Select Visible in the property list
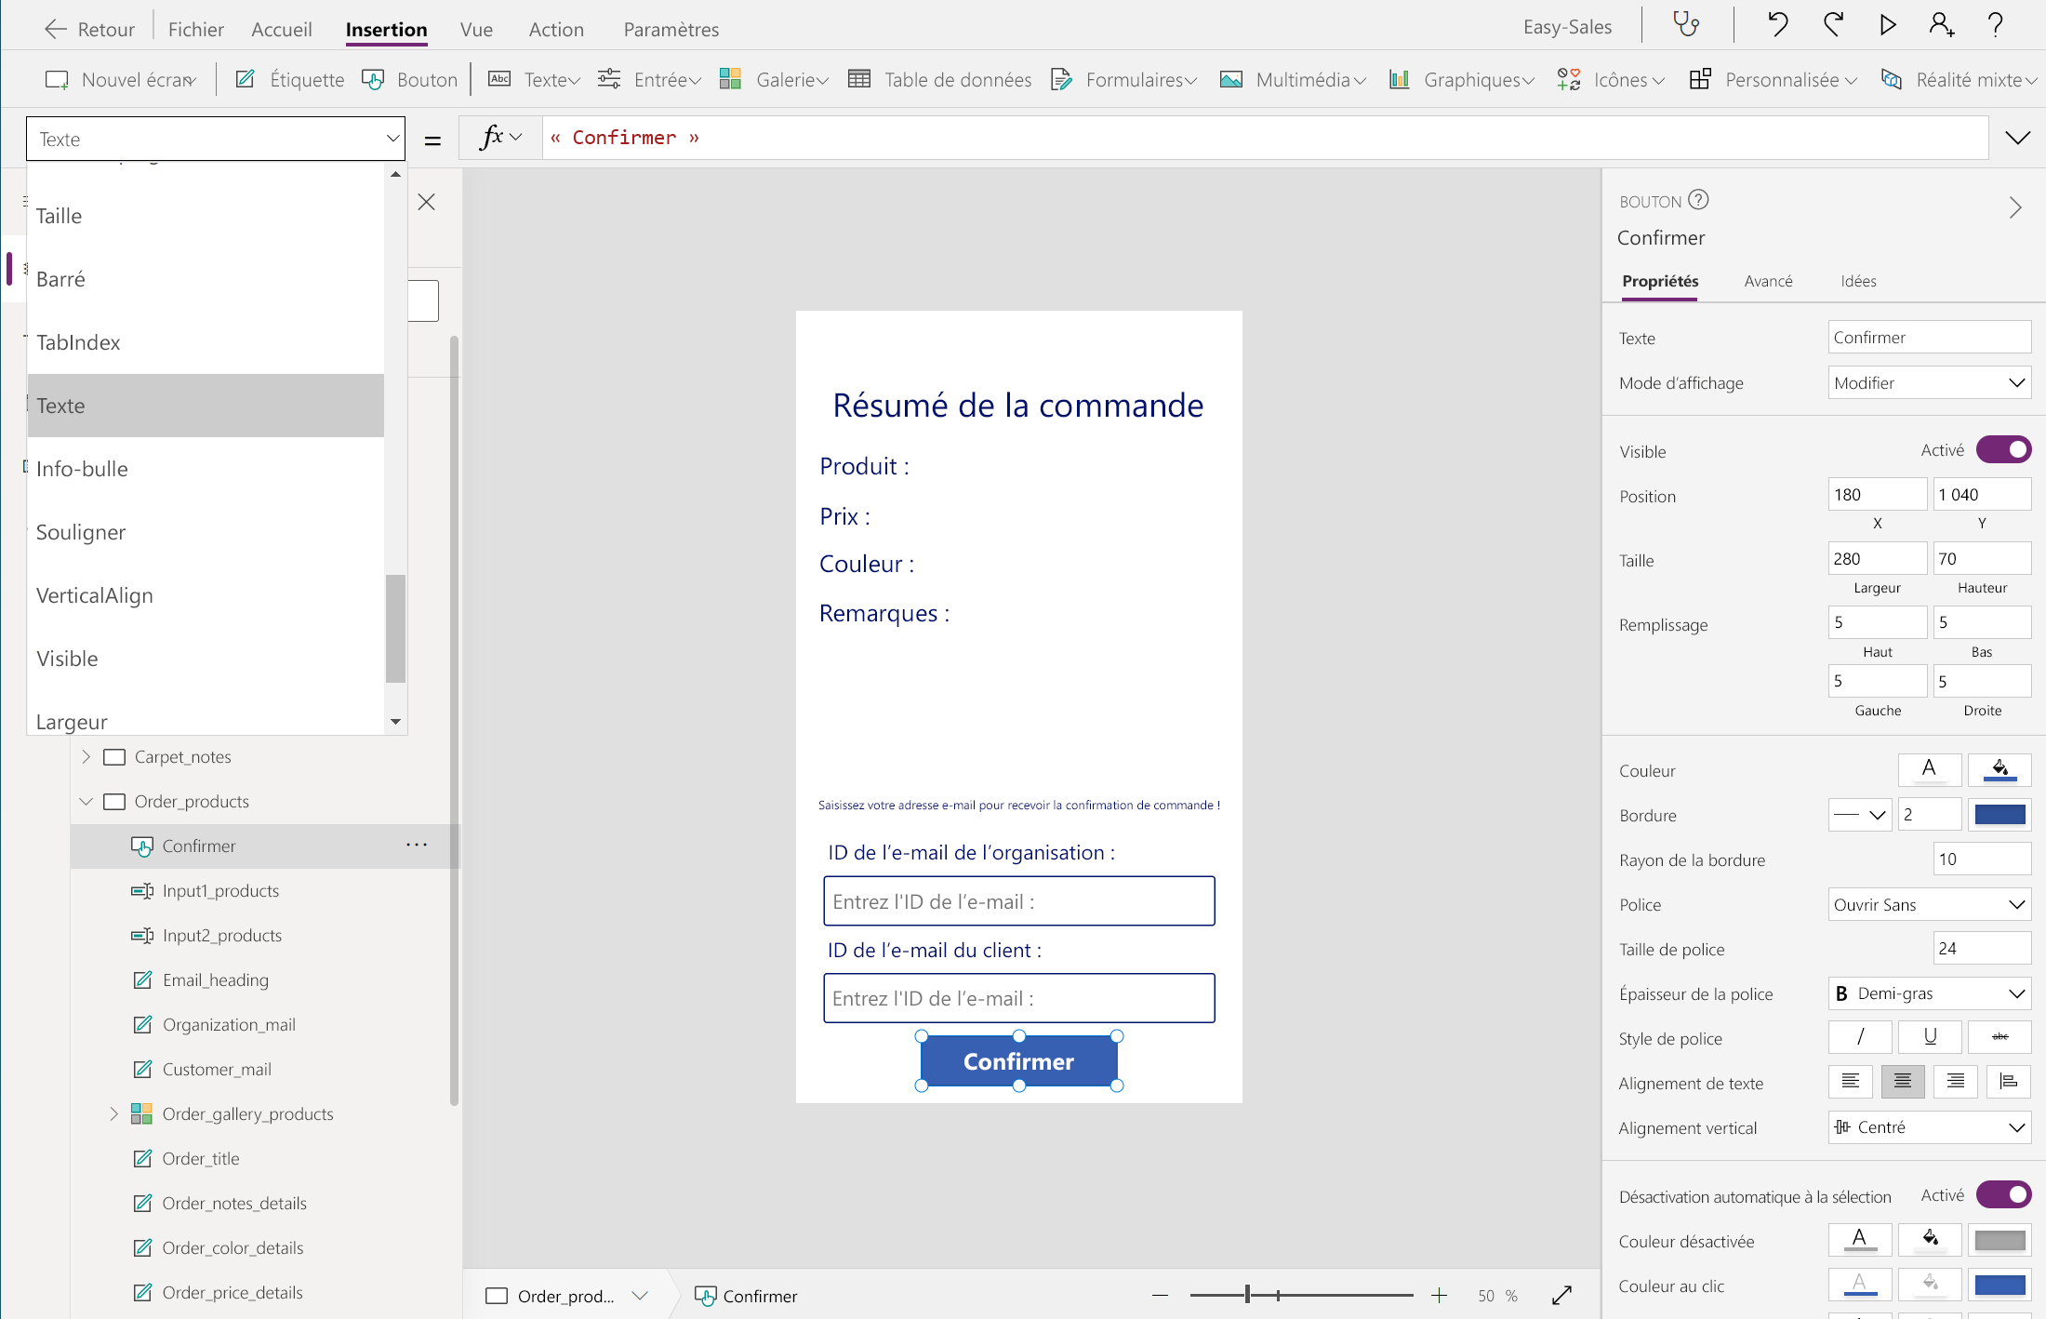 point(206,659)
